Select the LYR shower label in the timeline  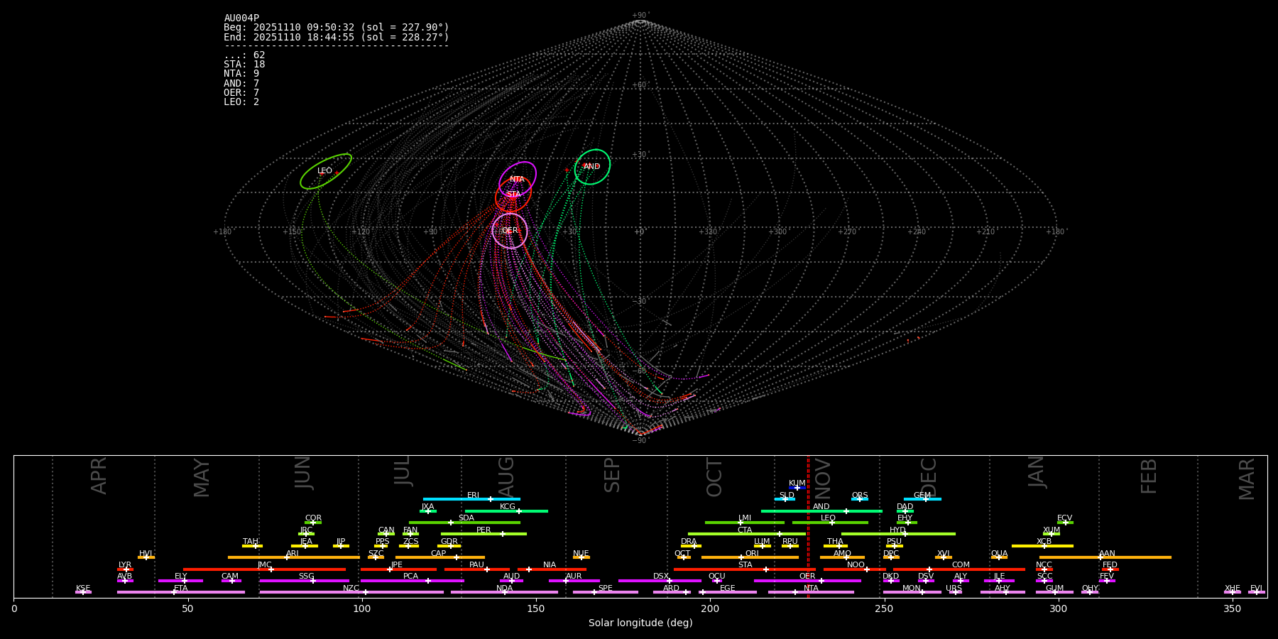click(125, 565)
